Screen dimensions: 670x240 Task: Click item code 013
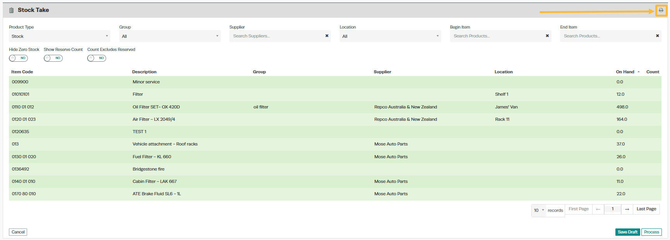[15, 144]
